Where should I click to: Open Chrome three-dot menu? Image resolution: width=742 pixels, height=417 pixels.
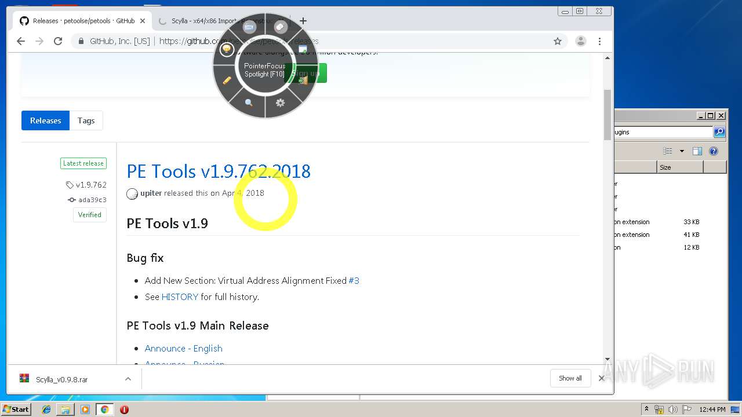coord(599,41)
